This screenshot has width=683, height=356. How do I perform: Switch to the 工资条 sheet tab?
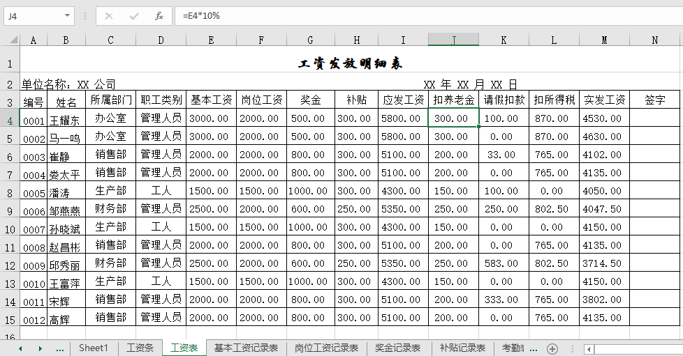[140, 348]
